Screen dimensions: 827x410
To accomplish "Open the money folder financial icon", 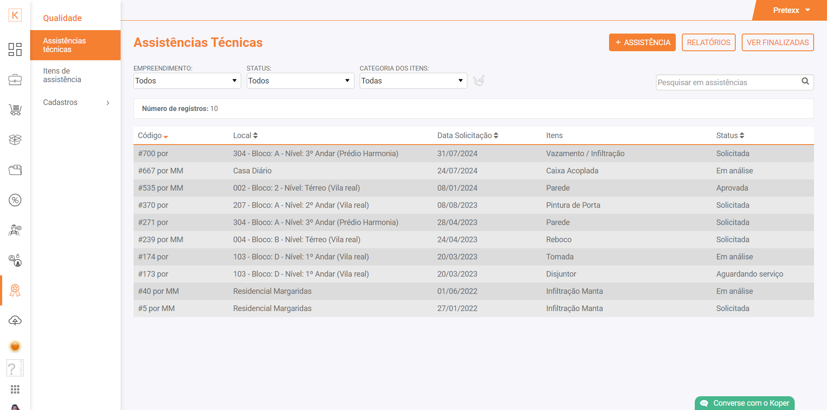I will [15, 170].
